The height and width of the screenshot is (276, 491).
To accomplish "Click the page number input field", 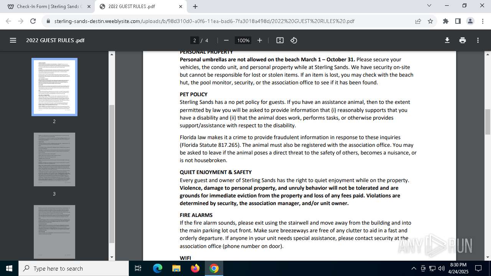I will tap(194, 40).
